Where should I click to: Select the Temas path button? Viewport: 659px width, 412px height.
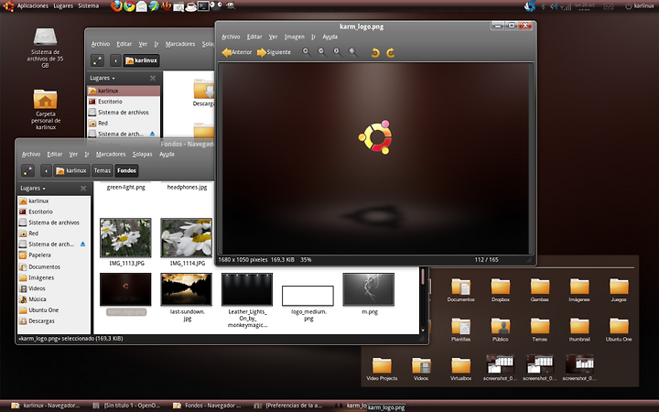[x=103, y=170]
